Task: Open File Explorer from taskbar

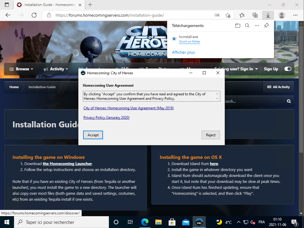Action: tap(159, 222)
